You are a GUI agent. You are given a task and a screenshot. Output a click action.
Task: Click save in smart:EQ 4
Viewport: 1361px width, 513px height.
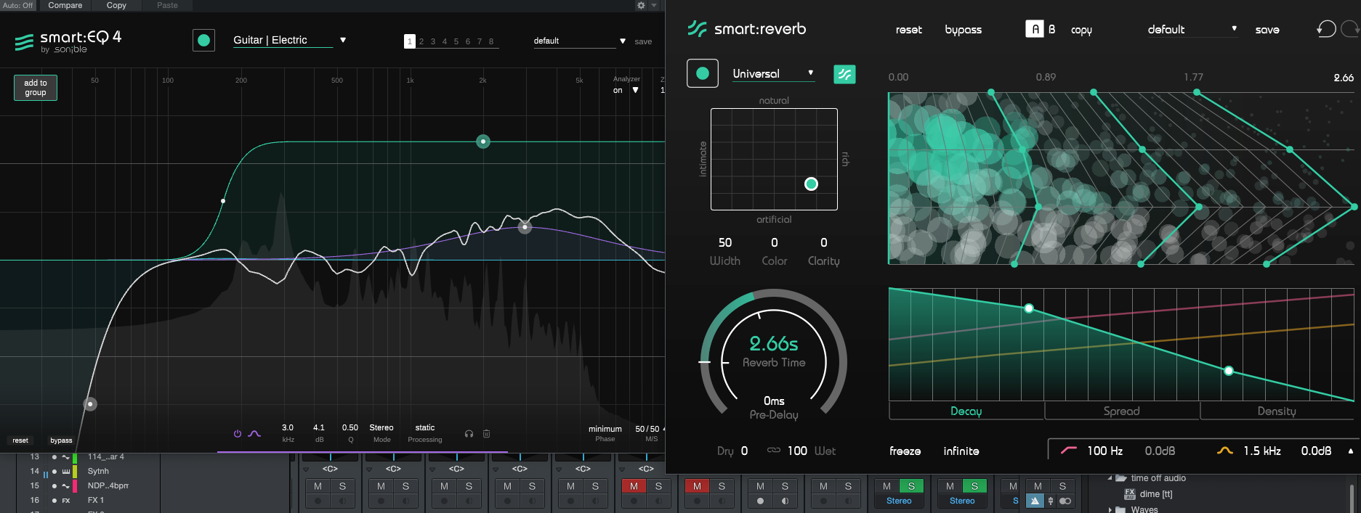(643, 41)
